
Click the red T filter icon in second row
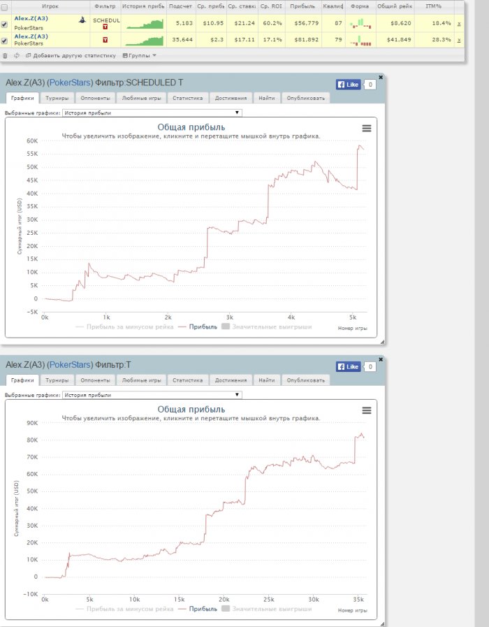point(105,40)
